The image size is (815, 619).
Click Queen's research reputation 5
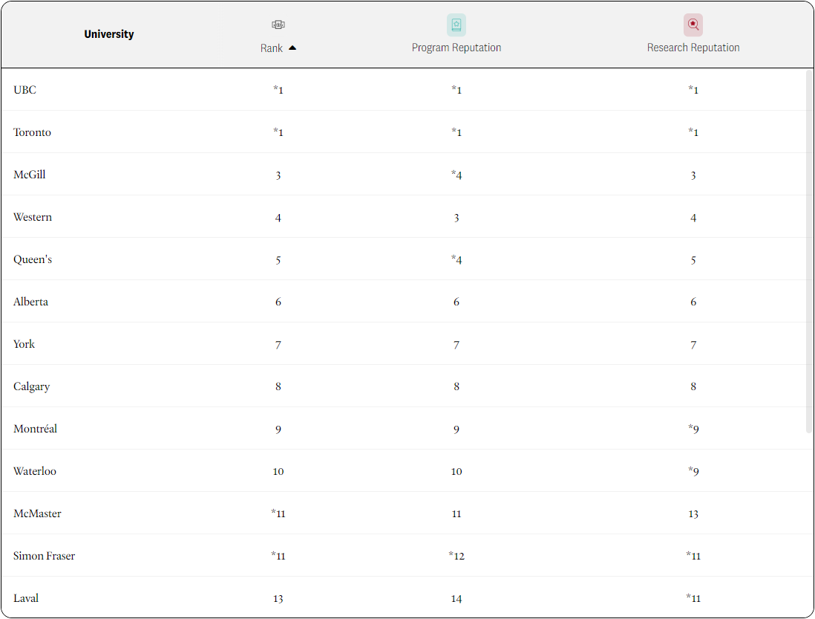693,260
